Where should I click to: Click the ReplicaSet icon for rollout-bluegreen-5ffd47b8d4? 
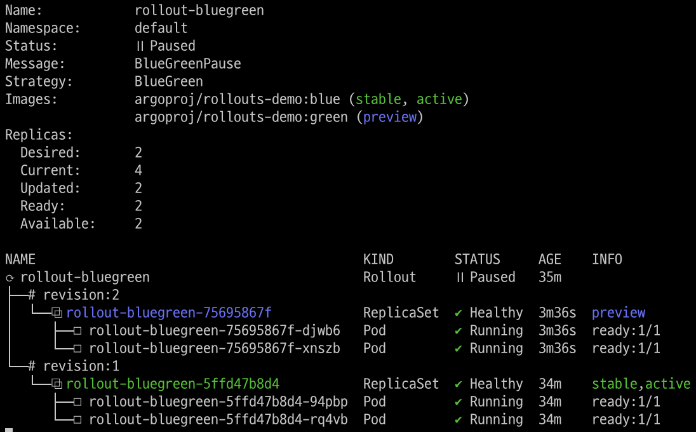(x=57, y=384)
